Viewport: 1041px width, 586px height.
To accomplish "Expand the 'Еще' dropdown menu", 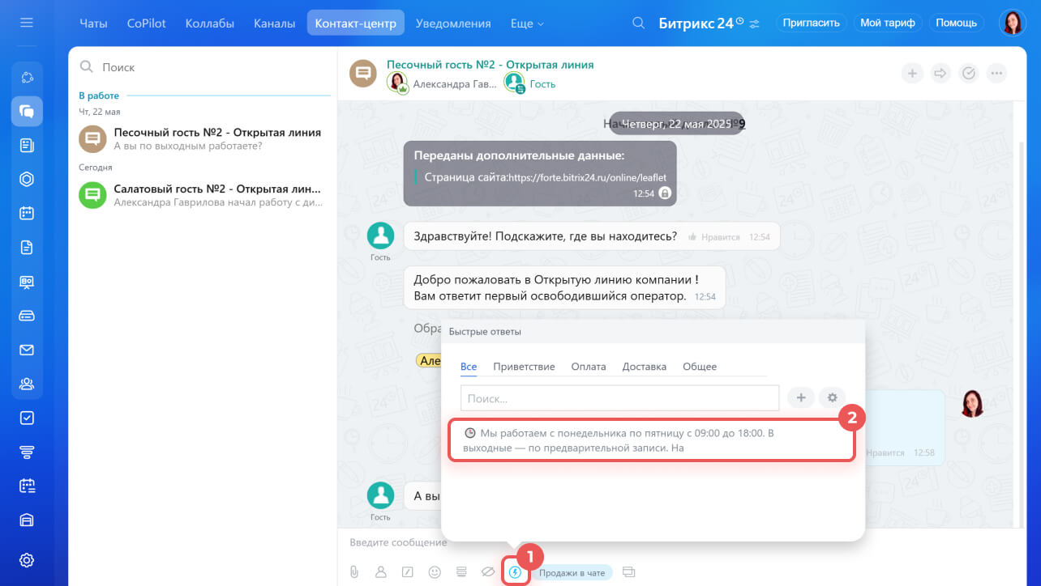I will [x=527, y=23].
